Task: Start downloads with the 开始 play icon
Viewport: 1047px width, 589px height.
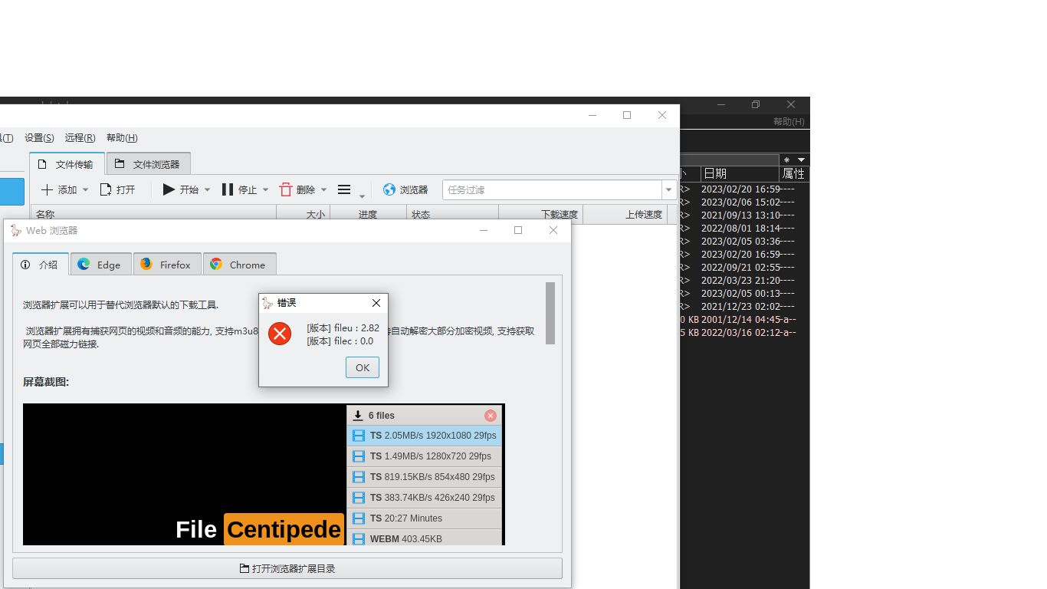Action: [170, 189]
